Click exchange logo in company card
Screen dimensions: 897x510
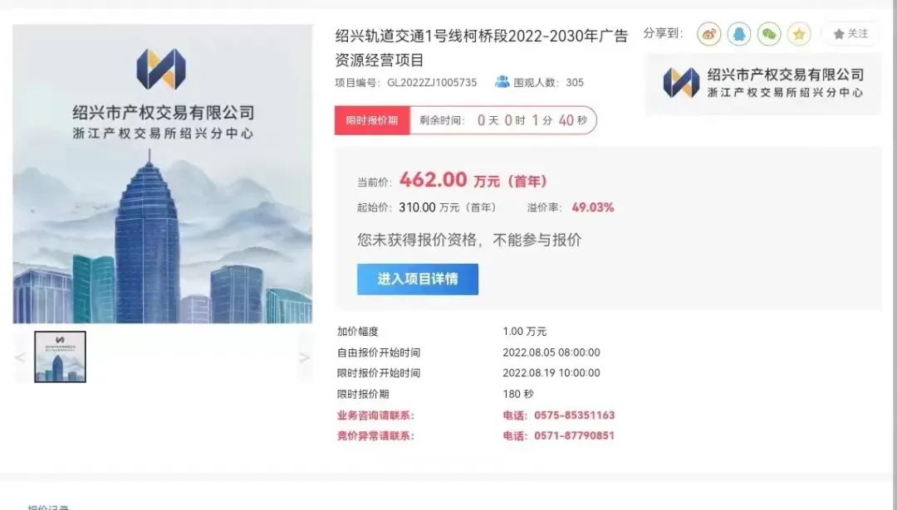[681, 83]
